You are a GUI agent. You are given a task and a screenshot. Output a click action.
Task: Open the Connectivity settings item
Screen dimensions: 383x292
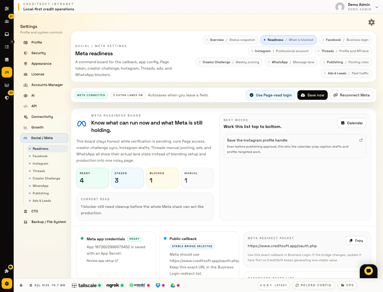pyautogui.click(x=42, y=117)
